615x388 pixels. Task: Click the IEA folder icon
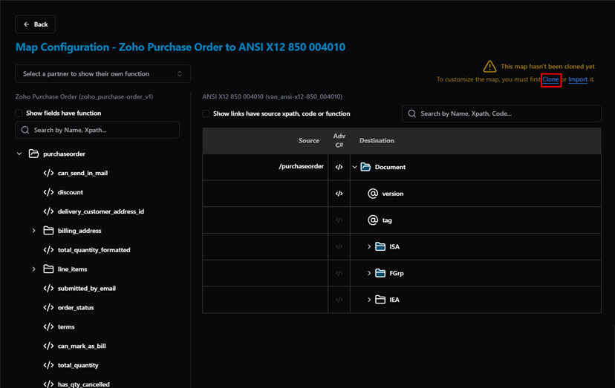point(380,300)
